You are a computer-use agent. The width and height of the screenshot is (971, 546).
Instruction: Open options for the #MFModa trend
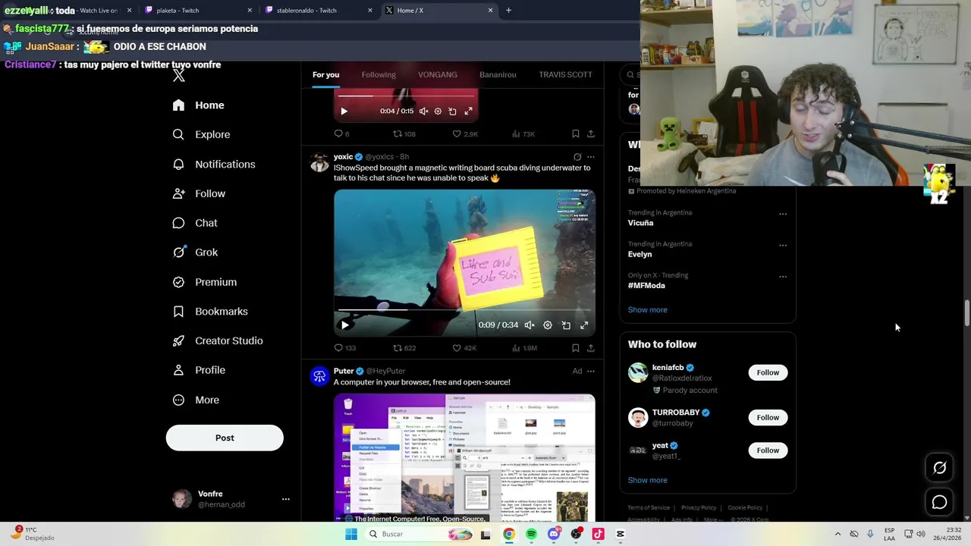(x=783, y=277)
